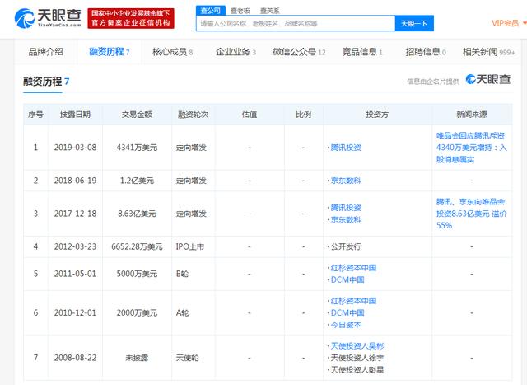Open the 腾讯投资 link in row 3
Screen dimensions: 527x385
[x=346, y=208]
